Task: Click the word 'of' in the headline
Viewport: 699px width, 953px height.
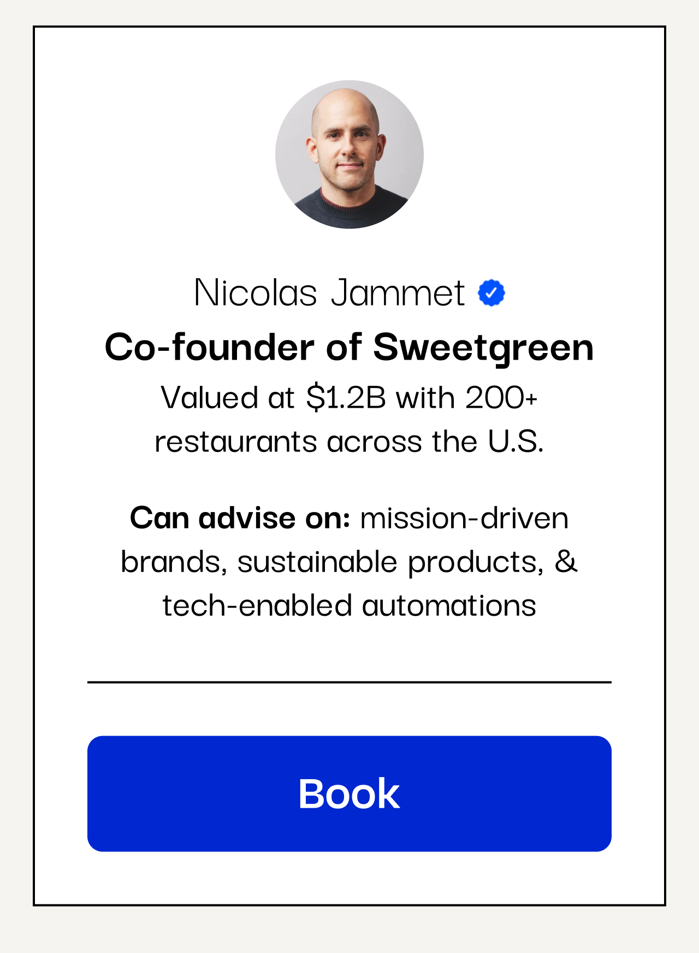Action: tap(344, 348)
